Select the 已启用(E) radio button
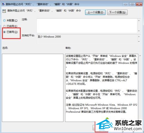 click(4, 26)
